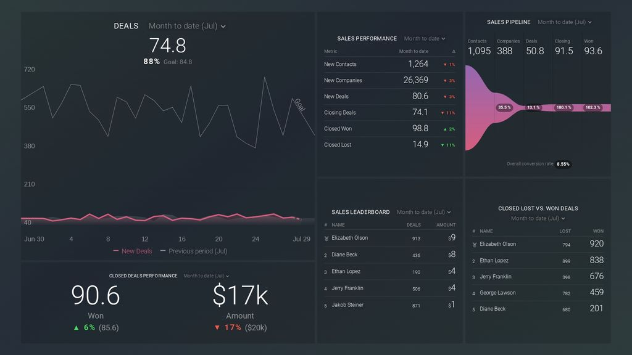Click the 90.6 Won figure
Image resolution: width=632 pixels, height=355 pixels.
click(x=96, y=295)
